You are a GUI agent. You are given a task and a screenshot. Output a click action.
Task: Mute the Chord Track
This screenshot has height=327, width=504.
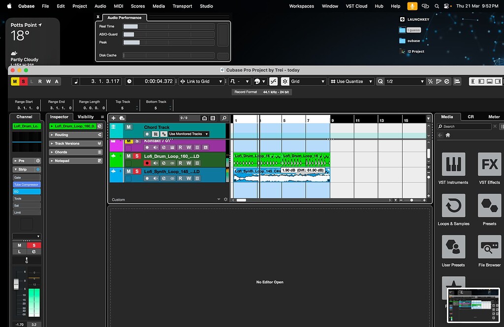pos(129,126)
